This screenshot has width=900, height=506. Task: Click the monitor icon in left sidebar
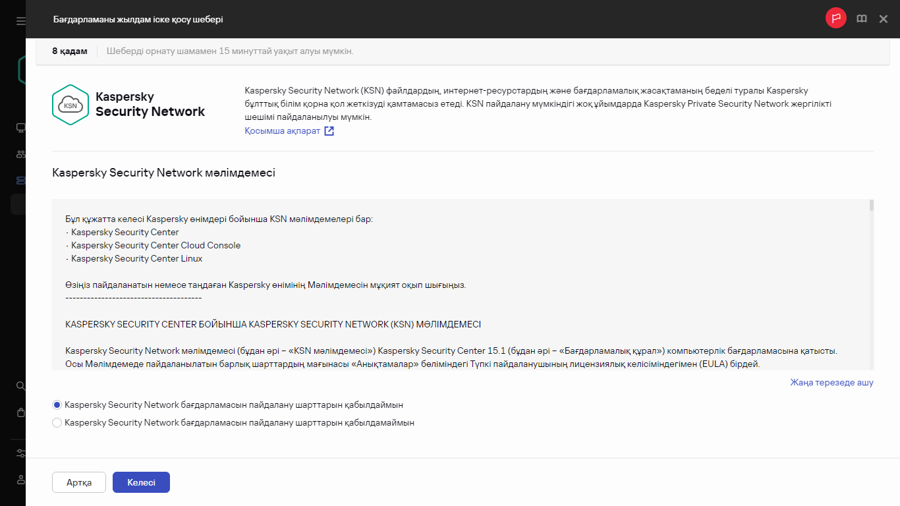pos(20,128)
